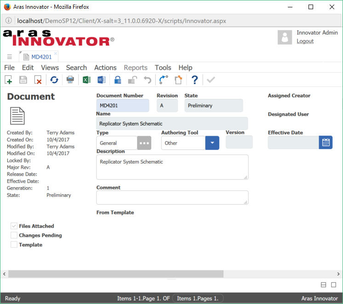Click the single-pane layout icon at bottom right
343x304 pixels.
pos(333,285)
